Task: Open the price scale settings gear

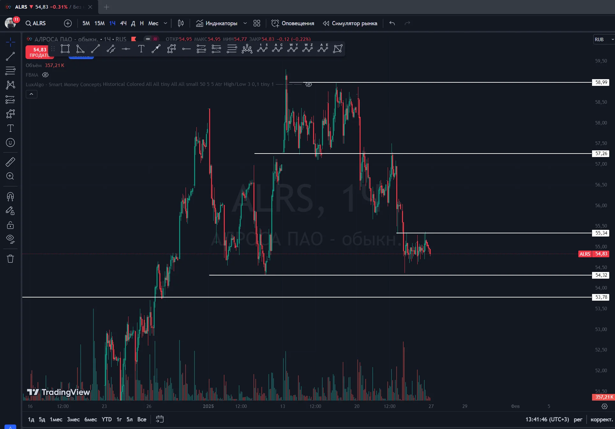Action: 604,406
